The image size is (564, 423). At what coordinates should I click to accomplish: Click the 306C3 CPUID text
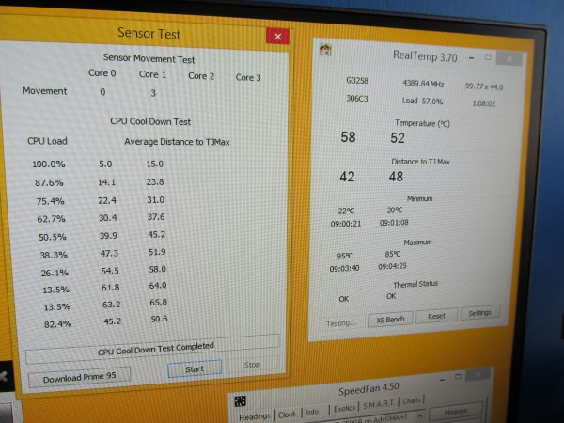click(x=357, y=98)
